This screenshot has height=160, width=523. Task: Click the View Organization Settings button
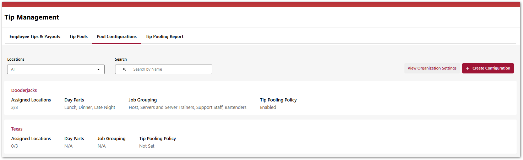pyautogui.click(x=432, y=68)
